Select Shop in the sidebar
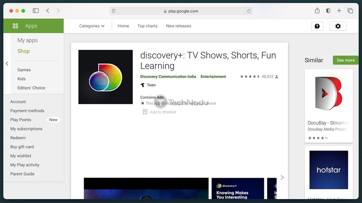 [24, 51]
